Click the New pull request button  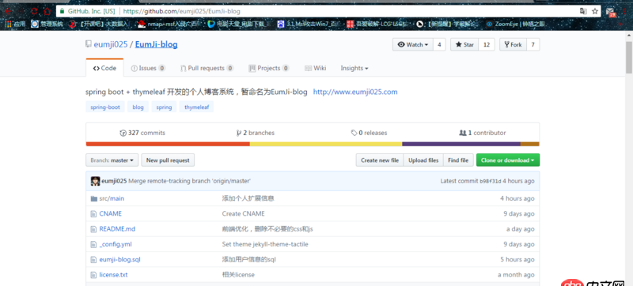tap(168, 160)
